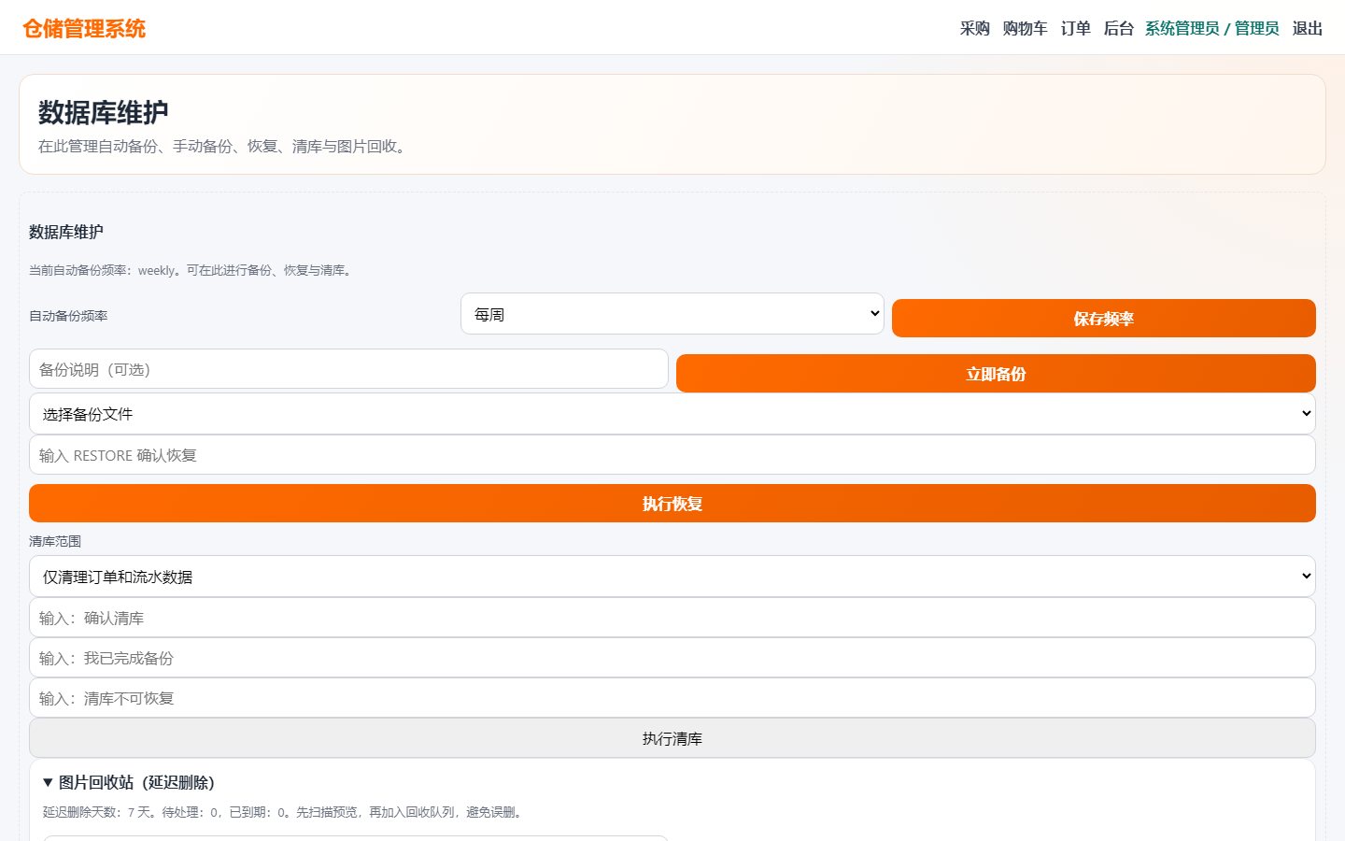Open the 购物车 menu item

[1025, 28]
